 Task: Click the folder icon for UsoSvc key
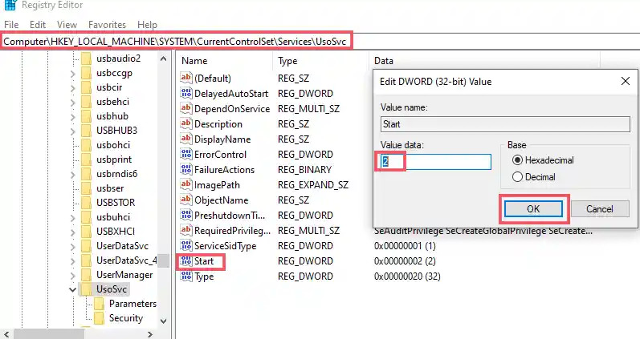[86, 289]
